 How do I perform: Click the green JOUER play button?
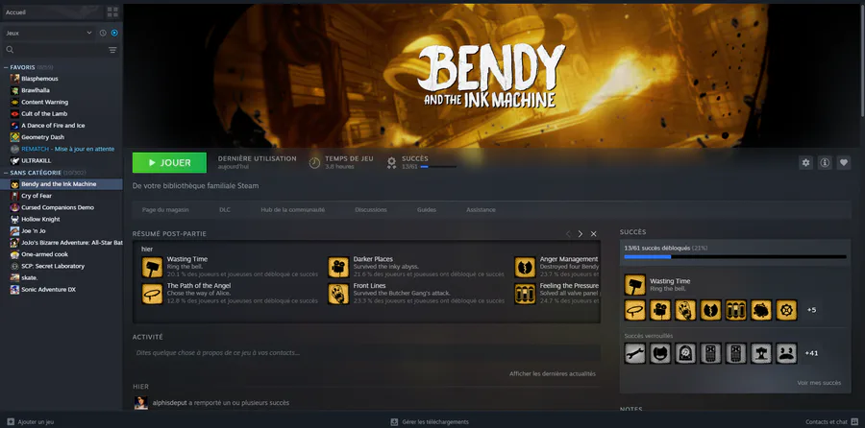coord(169,162)
